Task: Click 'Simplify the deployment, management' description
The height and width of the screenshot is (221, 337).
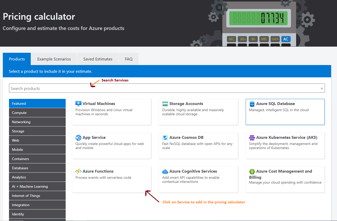Action: click(283, 146)
